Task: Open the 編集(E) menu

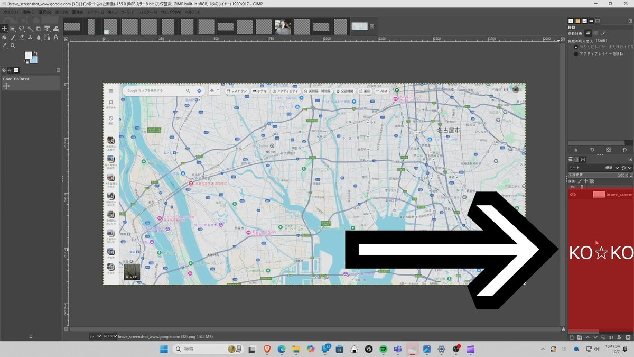Action: pyautogui.click(x=28, y=12)
